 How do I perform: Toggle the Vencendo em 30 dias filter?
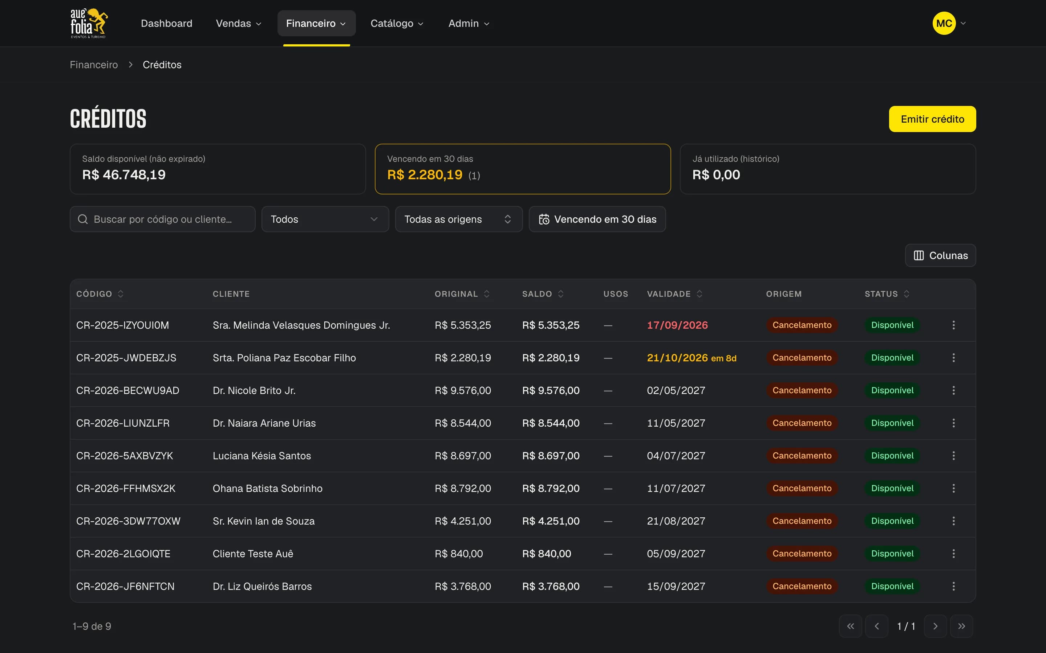tap(597, 219)
